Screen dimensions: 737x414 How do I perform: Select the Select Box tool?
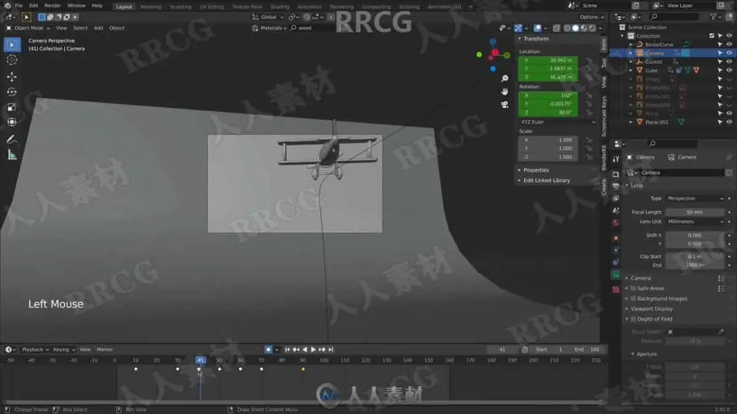click(12, 45)
